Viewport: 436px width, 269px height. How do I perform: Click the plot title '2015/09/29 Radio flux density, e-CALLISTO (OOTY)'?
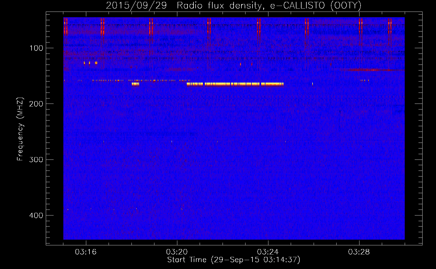(234, 5)
